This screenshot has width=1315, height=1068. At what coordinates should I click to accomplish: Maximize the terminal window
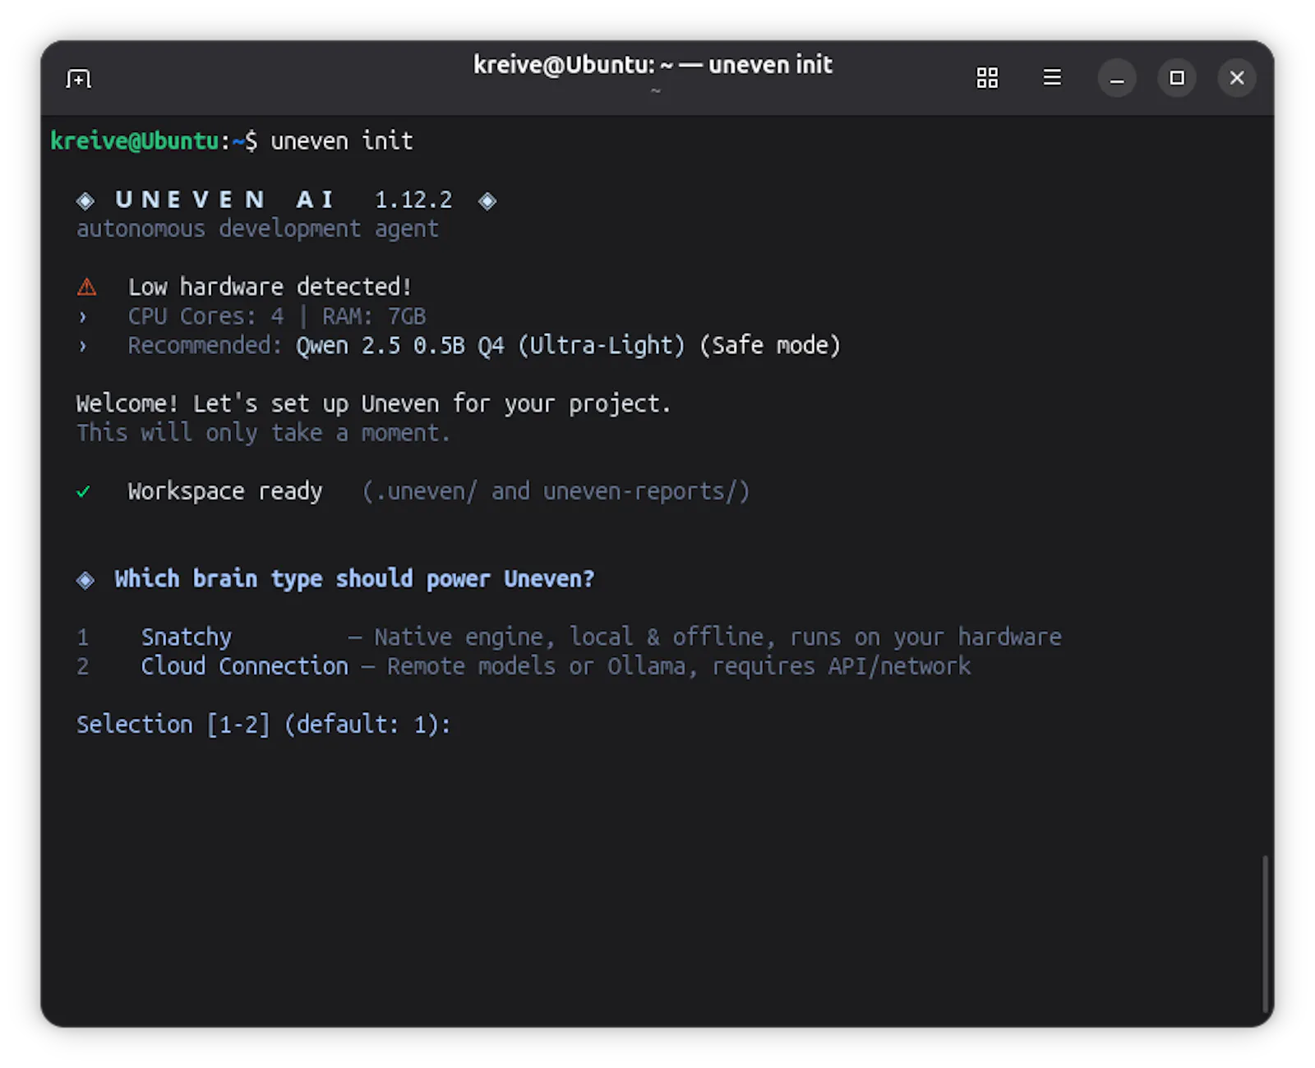tap(1177, 78)
